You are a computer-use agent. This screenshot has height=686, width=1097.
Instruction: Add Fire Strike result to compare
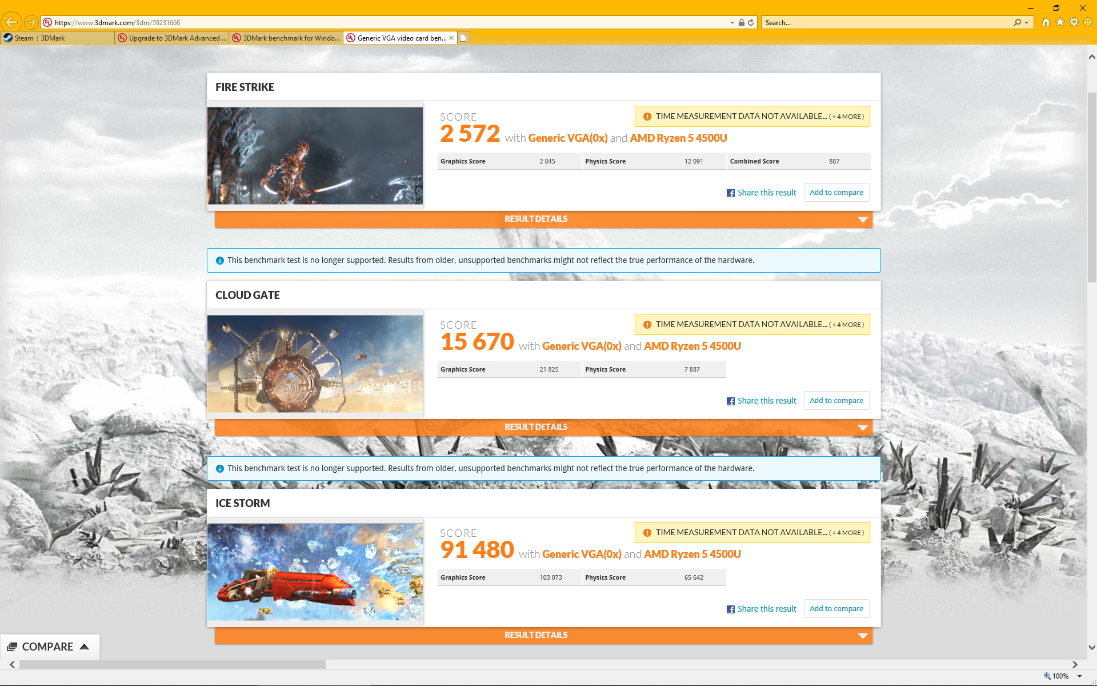pos(836,193)
